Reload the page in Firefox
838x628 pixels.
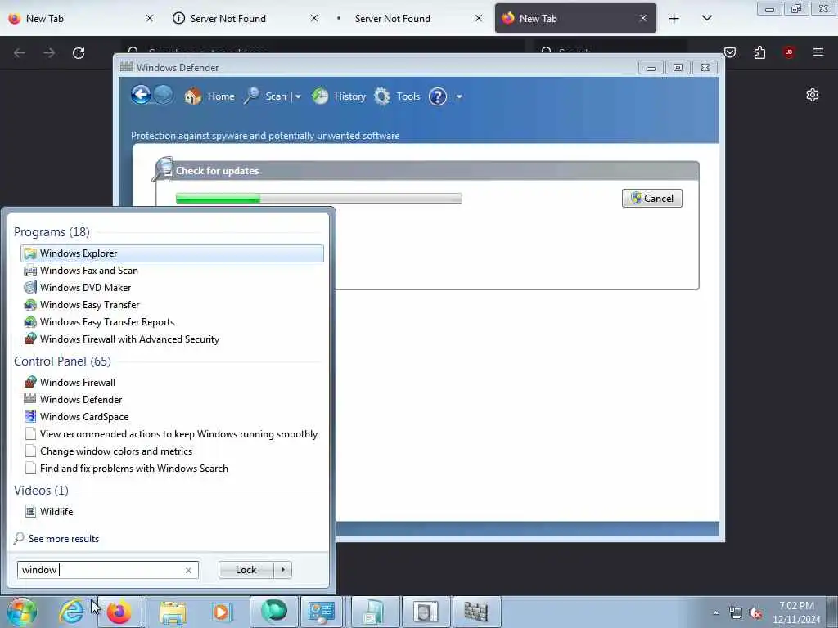click(x=79, y=53)
